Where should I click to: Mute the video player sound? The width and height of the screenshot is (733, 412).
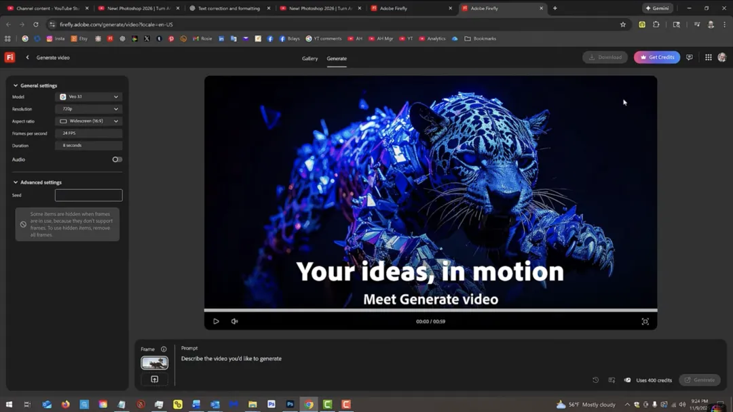click(x=234, y=321)
